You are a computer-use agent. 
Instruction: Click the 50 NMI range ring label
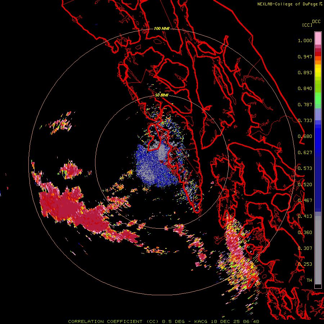pos(162,95)
